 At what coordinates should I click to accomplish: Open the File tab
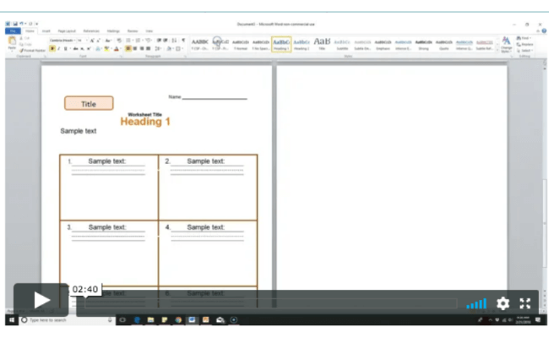13,31
